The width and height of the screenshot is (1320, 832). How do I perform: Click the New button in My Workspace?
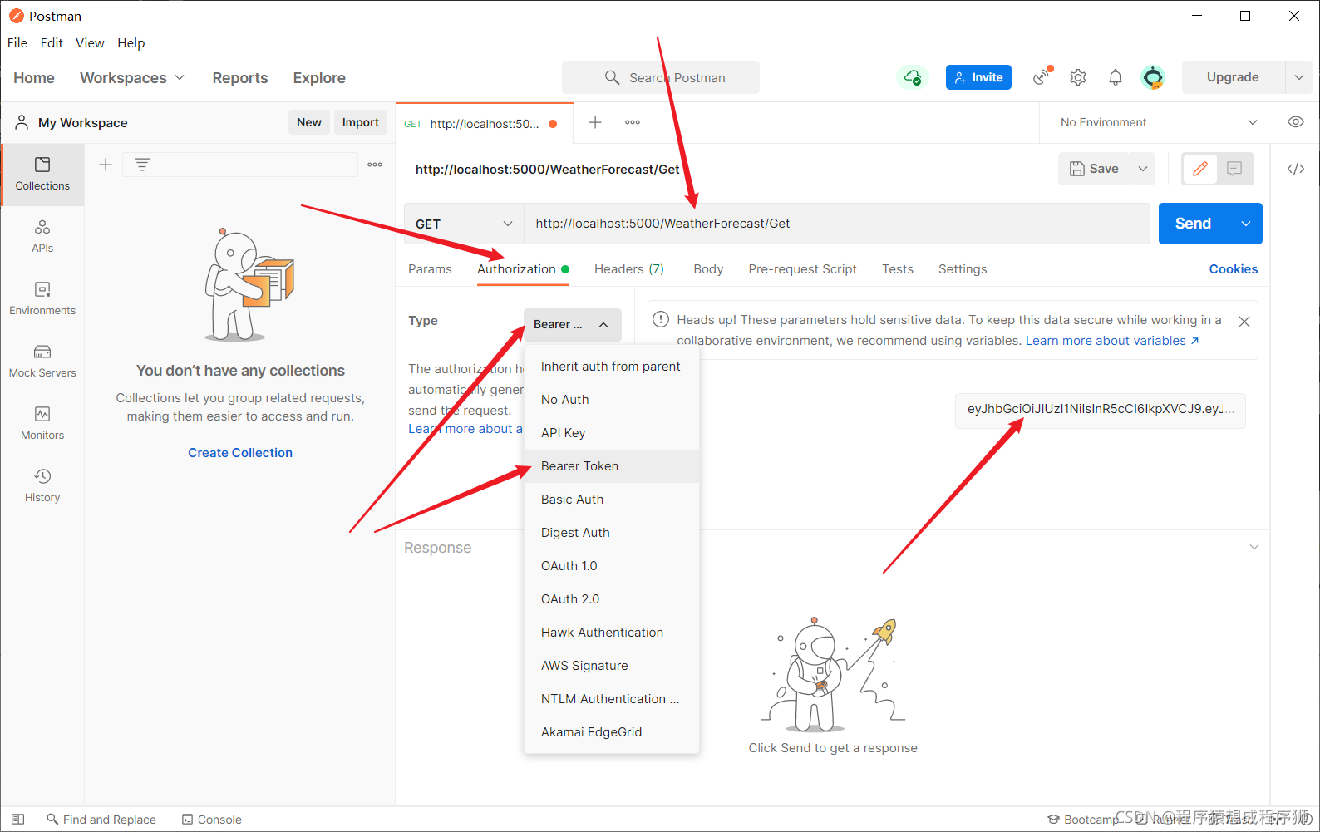(x=309, y=122)
